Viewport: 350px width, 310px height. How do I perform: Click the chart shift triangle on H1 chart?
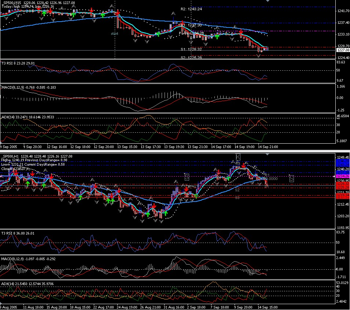tap(268, 154)
